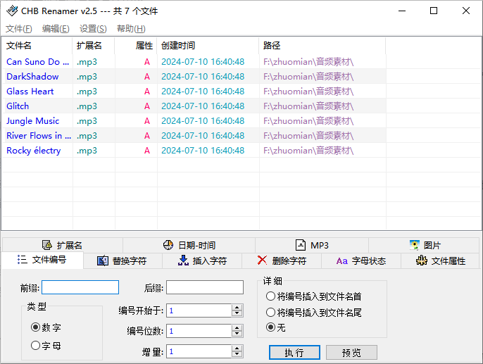Click the 日期-时间 tab clock icon
Viewport: 483px width, 364px height.
click(x=168, y=245)
